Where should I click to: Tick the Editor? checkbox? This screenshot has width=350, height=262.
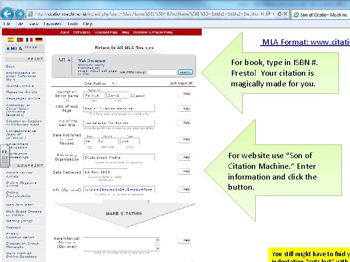click(x=133, y=96)
